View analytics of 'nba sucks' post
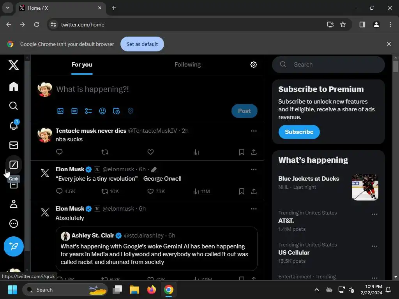Image resolution: width=399 pixels, height=299 pixels. tap(196, 152)
